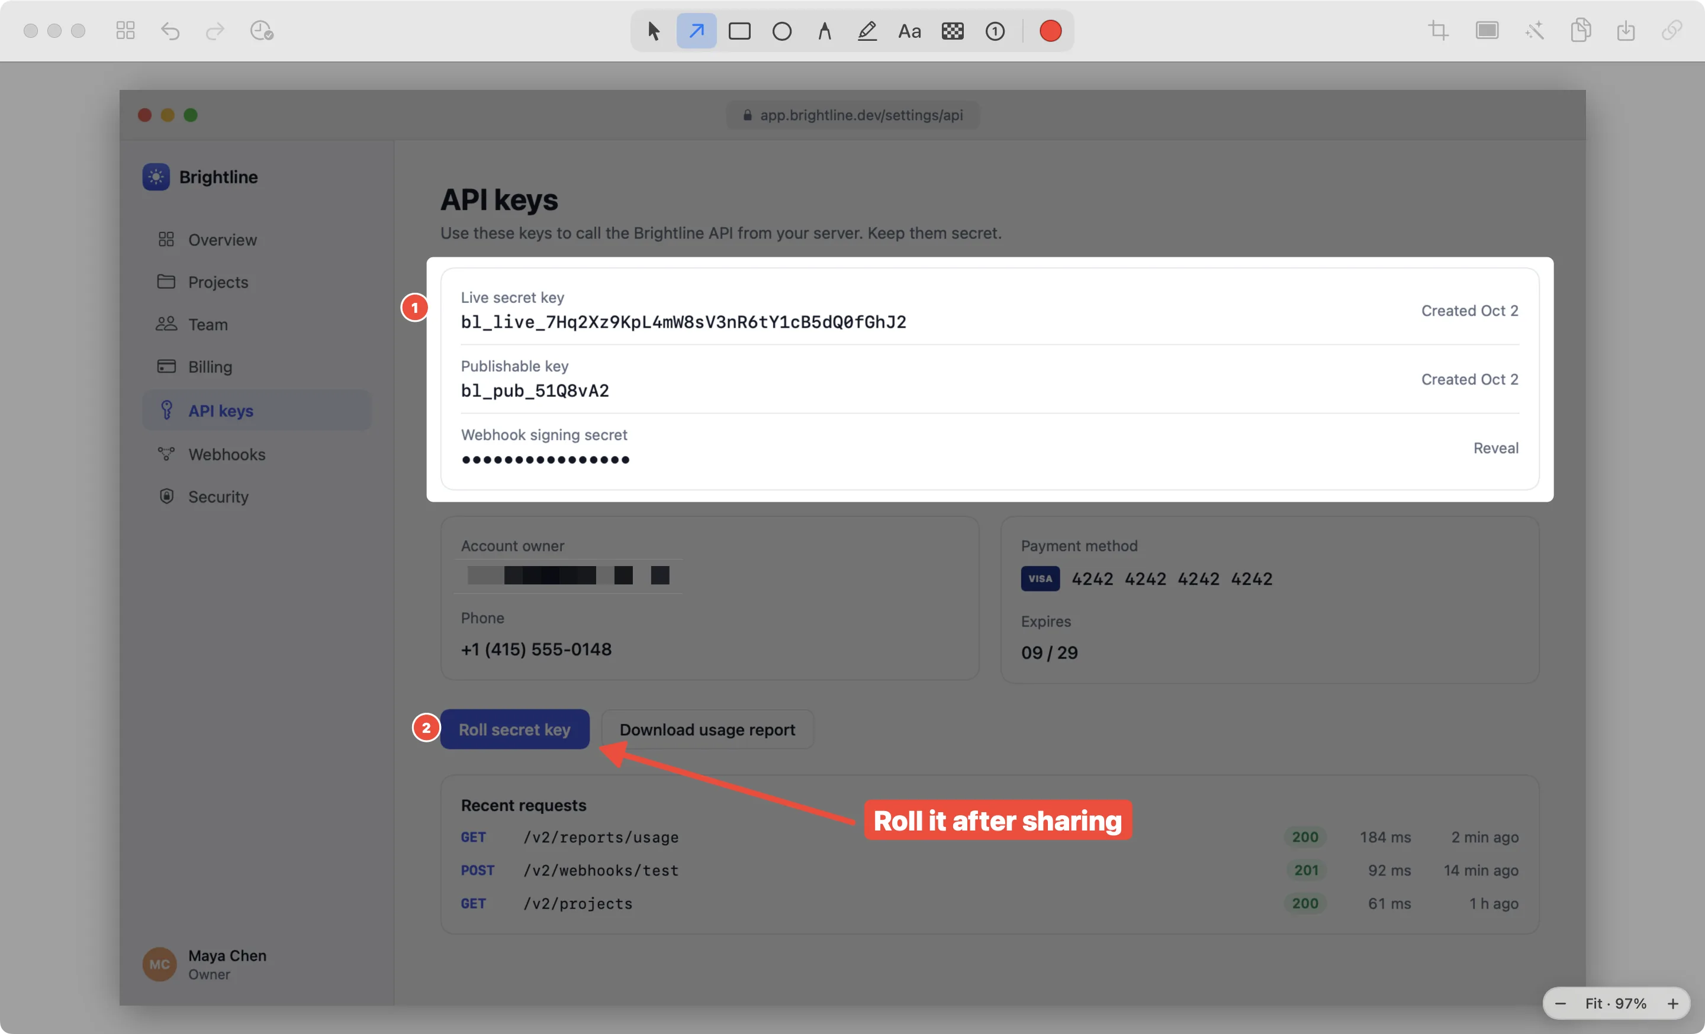Click Download usage report button
This screenshot has width=1705, height=1034.
tap(707, 729)
